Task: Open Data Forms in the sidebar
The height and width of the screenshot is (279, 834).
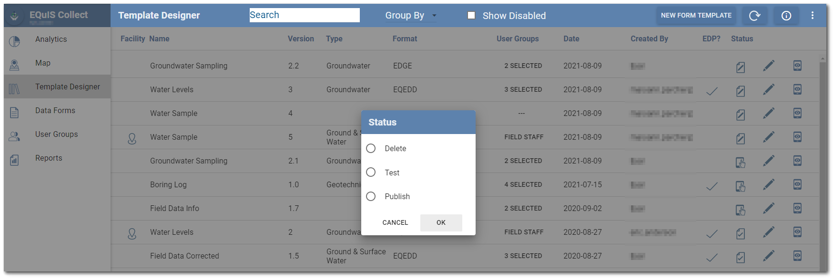Action: point(55,111)
